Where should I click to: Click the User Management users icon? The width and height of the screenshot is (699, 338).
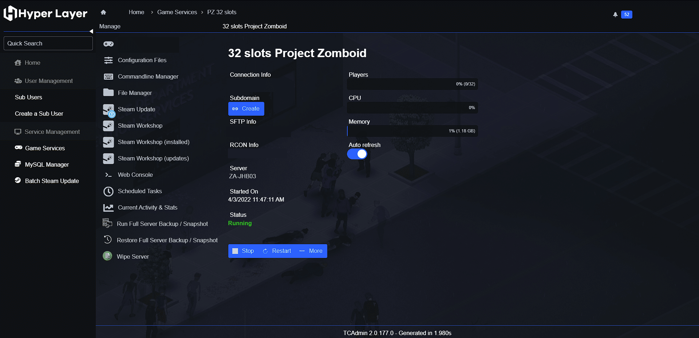point(18,81)
